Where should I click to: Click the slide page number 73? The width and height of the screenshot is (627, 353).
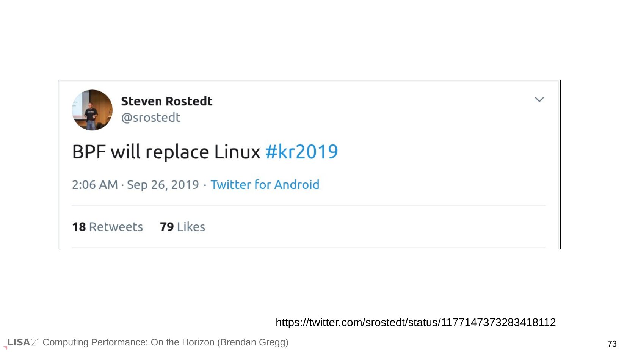click(x=612, y=344)
